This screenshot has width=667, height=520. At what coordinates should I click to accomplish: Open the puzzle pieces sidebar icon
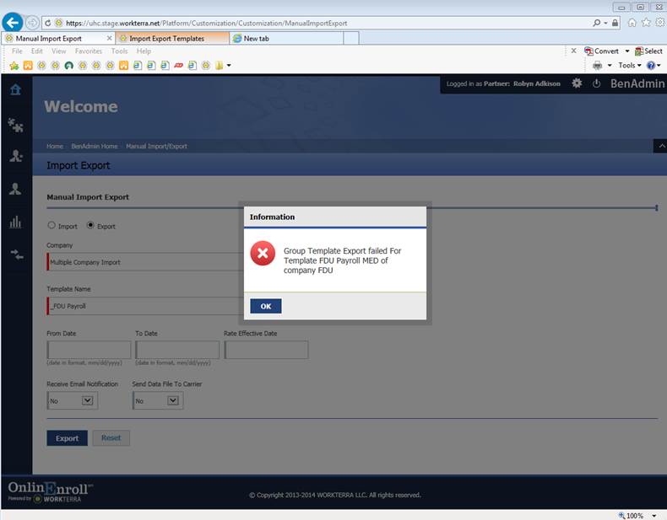click(x=15, y=125)
